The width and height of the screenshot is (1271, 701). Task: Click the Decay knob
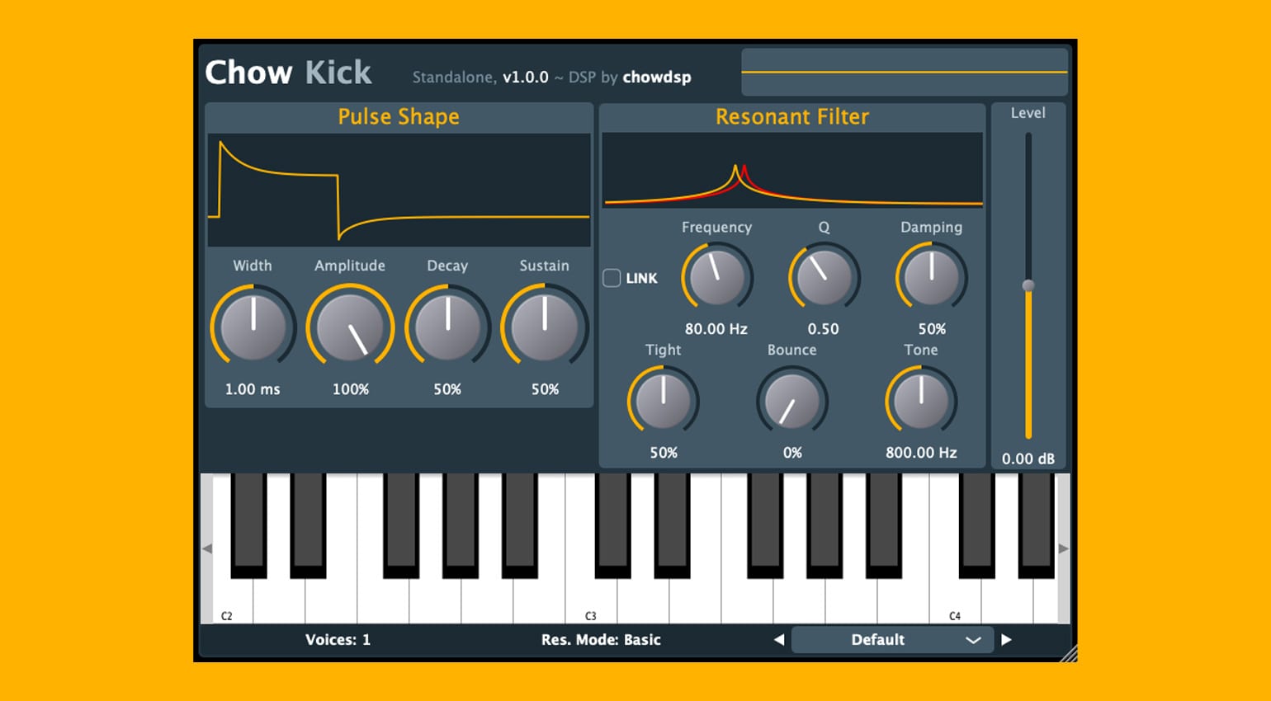(447, 327)
